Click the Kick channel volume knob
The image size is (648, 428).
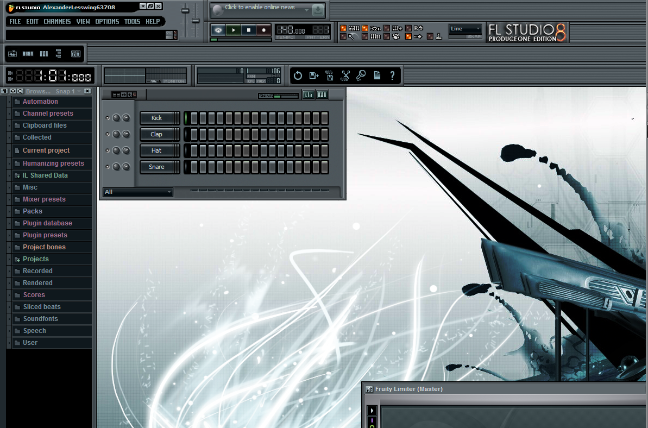tap(126, 118)
